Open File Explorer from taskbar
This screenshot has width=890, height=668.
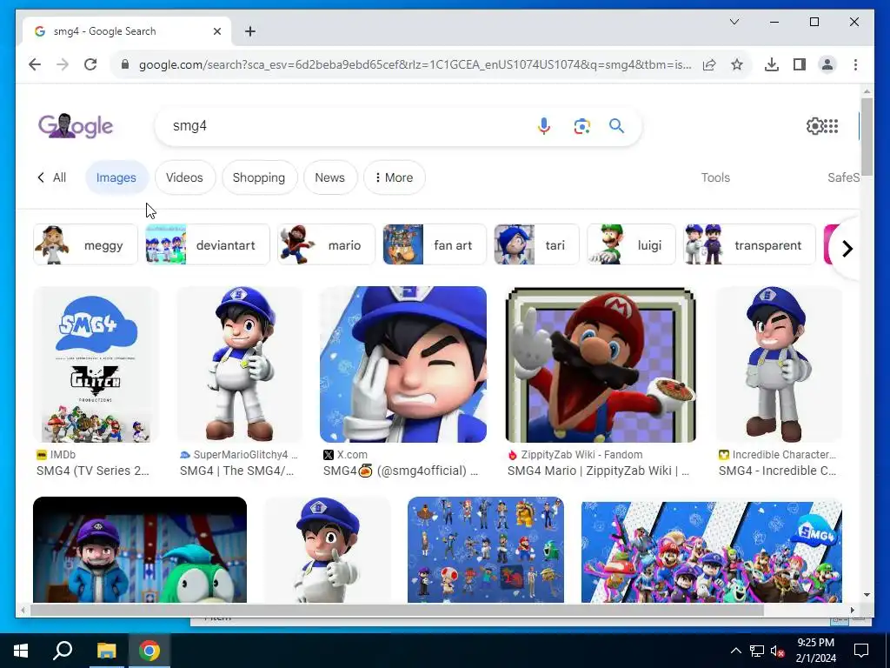point(106,651)
